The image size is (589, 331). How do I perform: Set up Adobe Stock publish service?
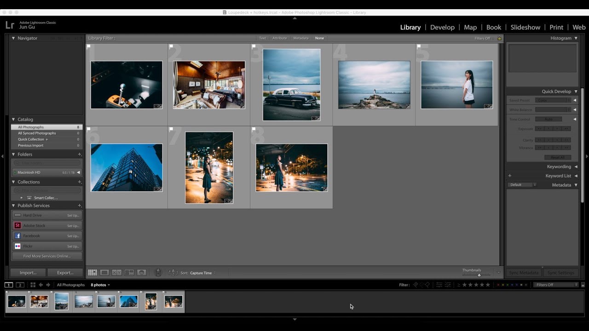coord(73,226)
